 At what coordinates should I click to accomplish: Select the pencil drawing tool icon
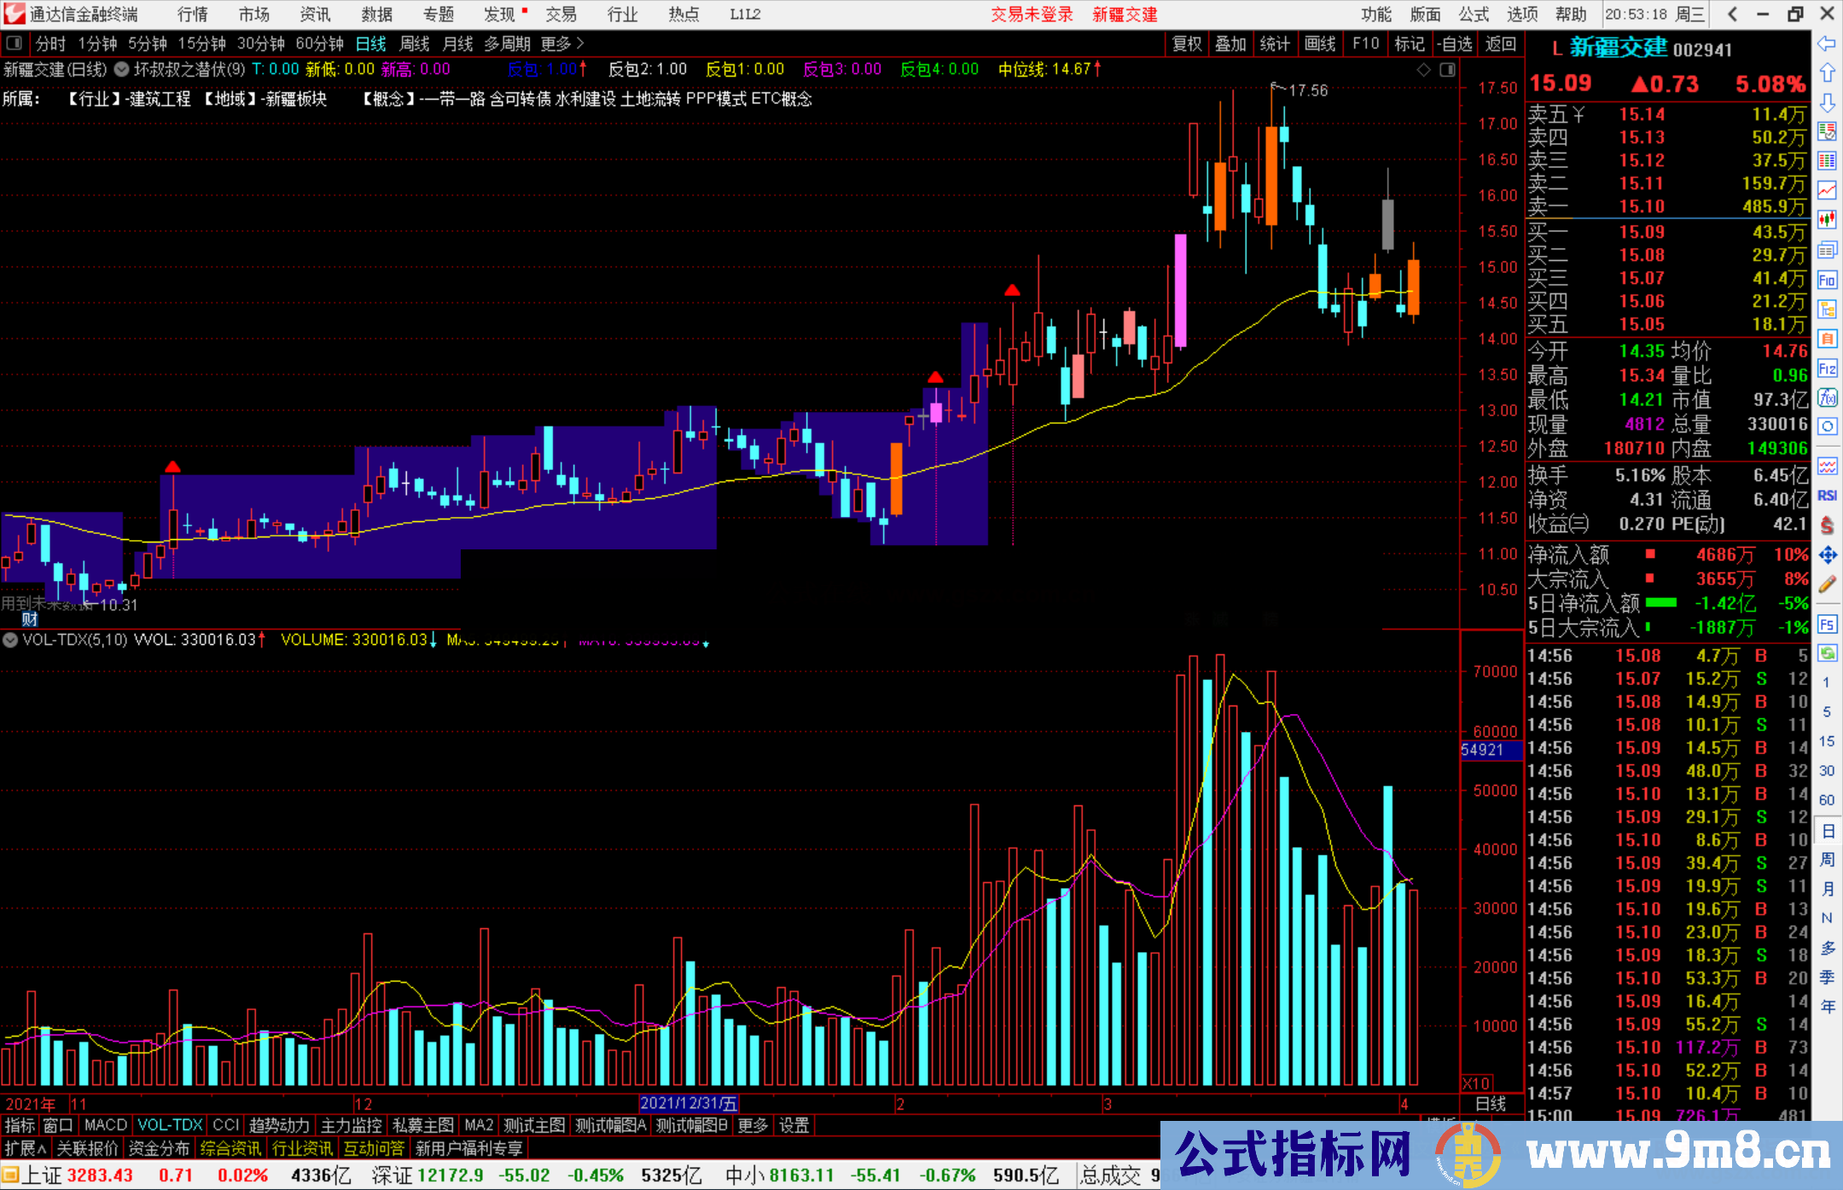(x=1827, y=584)
